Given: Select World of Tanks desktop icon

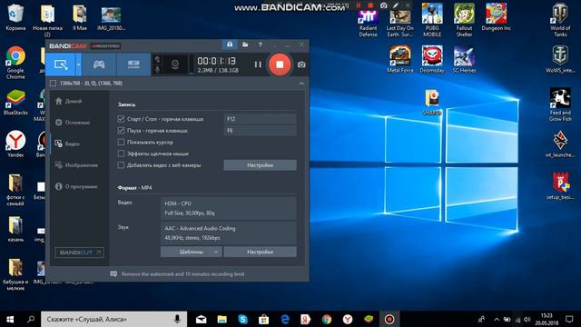Looking at the screenshot, I should pos(560,20).
